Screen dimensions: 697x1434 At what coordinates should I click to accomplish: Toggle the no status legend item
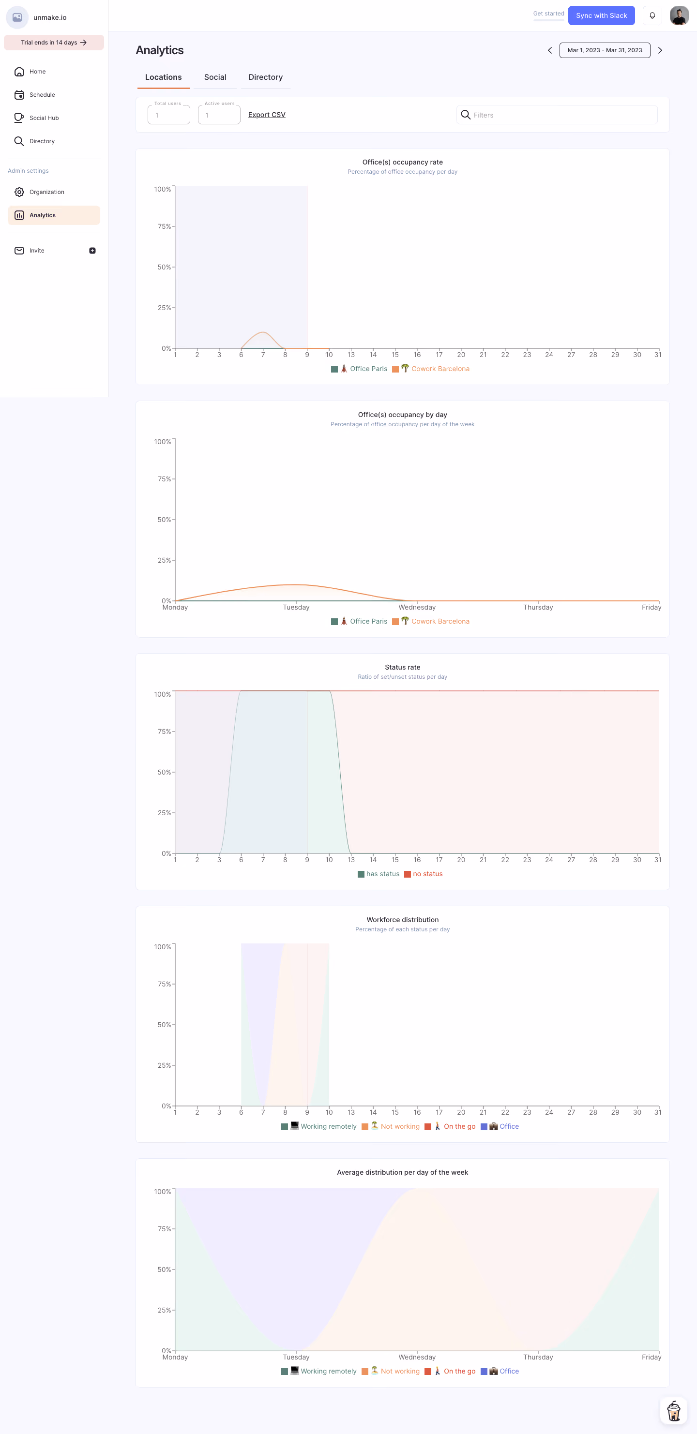pos(424,874)
